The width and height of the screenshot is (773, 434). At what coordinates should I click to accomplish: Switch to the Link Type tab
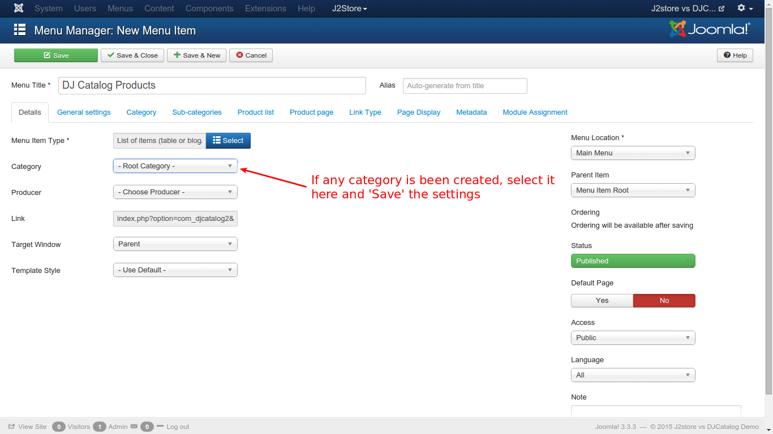pos(365,112)
